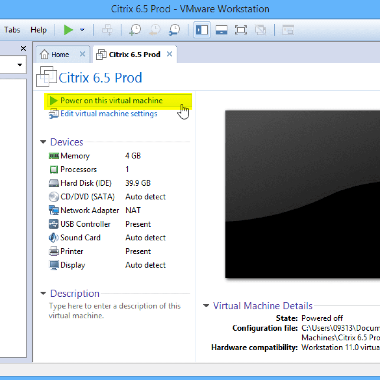Open the Help menu
The width and height of the screenshot is (380, 380).
pos(38,30)
